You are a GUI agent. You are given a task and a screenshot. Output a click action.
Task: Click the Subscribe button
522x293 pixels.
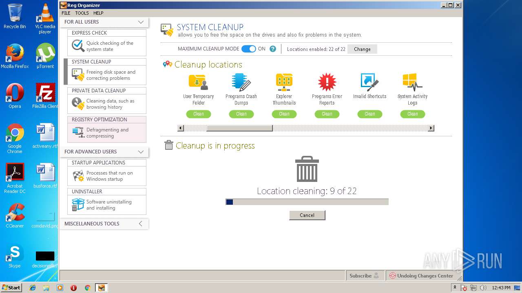coord(365,276)
